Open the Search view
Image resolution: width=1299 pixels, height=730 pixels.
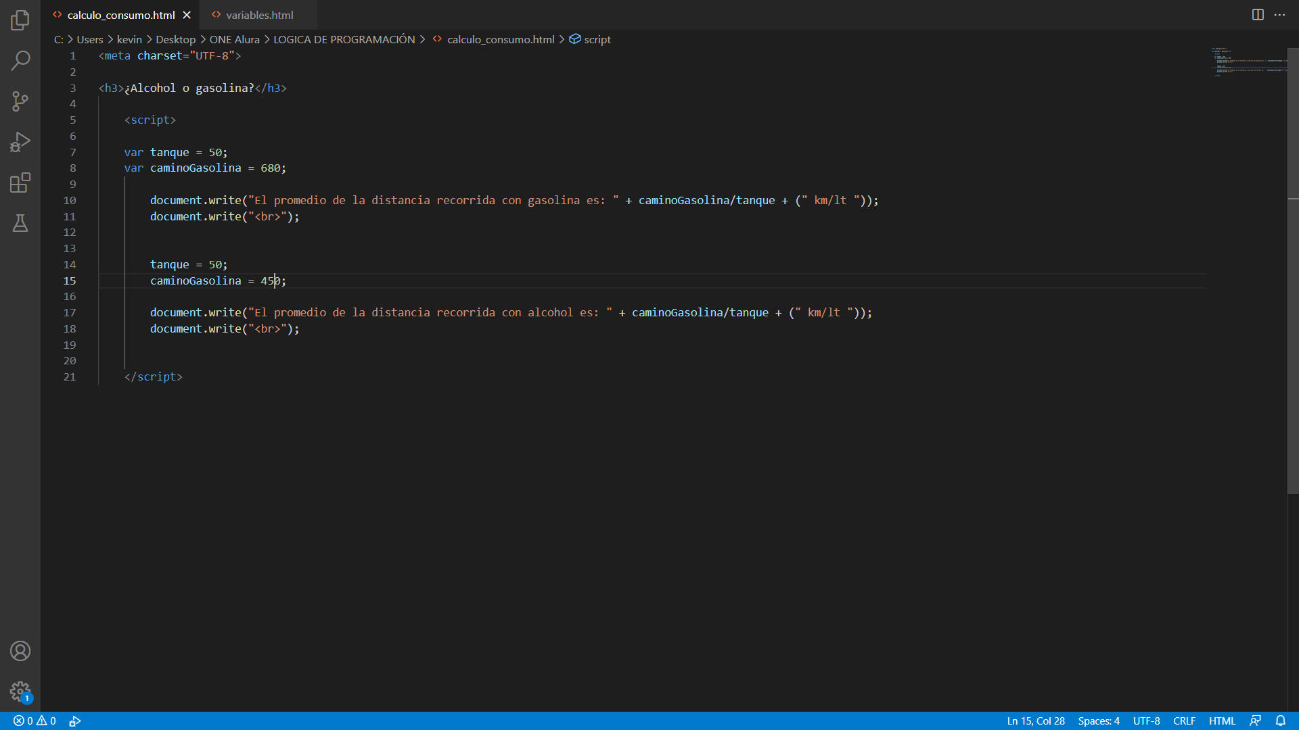[20, 61]
